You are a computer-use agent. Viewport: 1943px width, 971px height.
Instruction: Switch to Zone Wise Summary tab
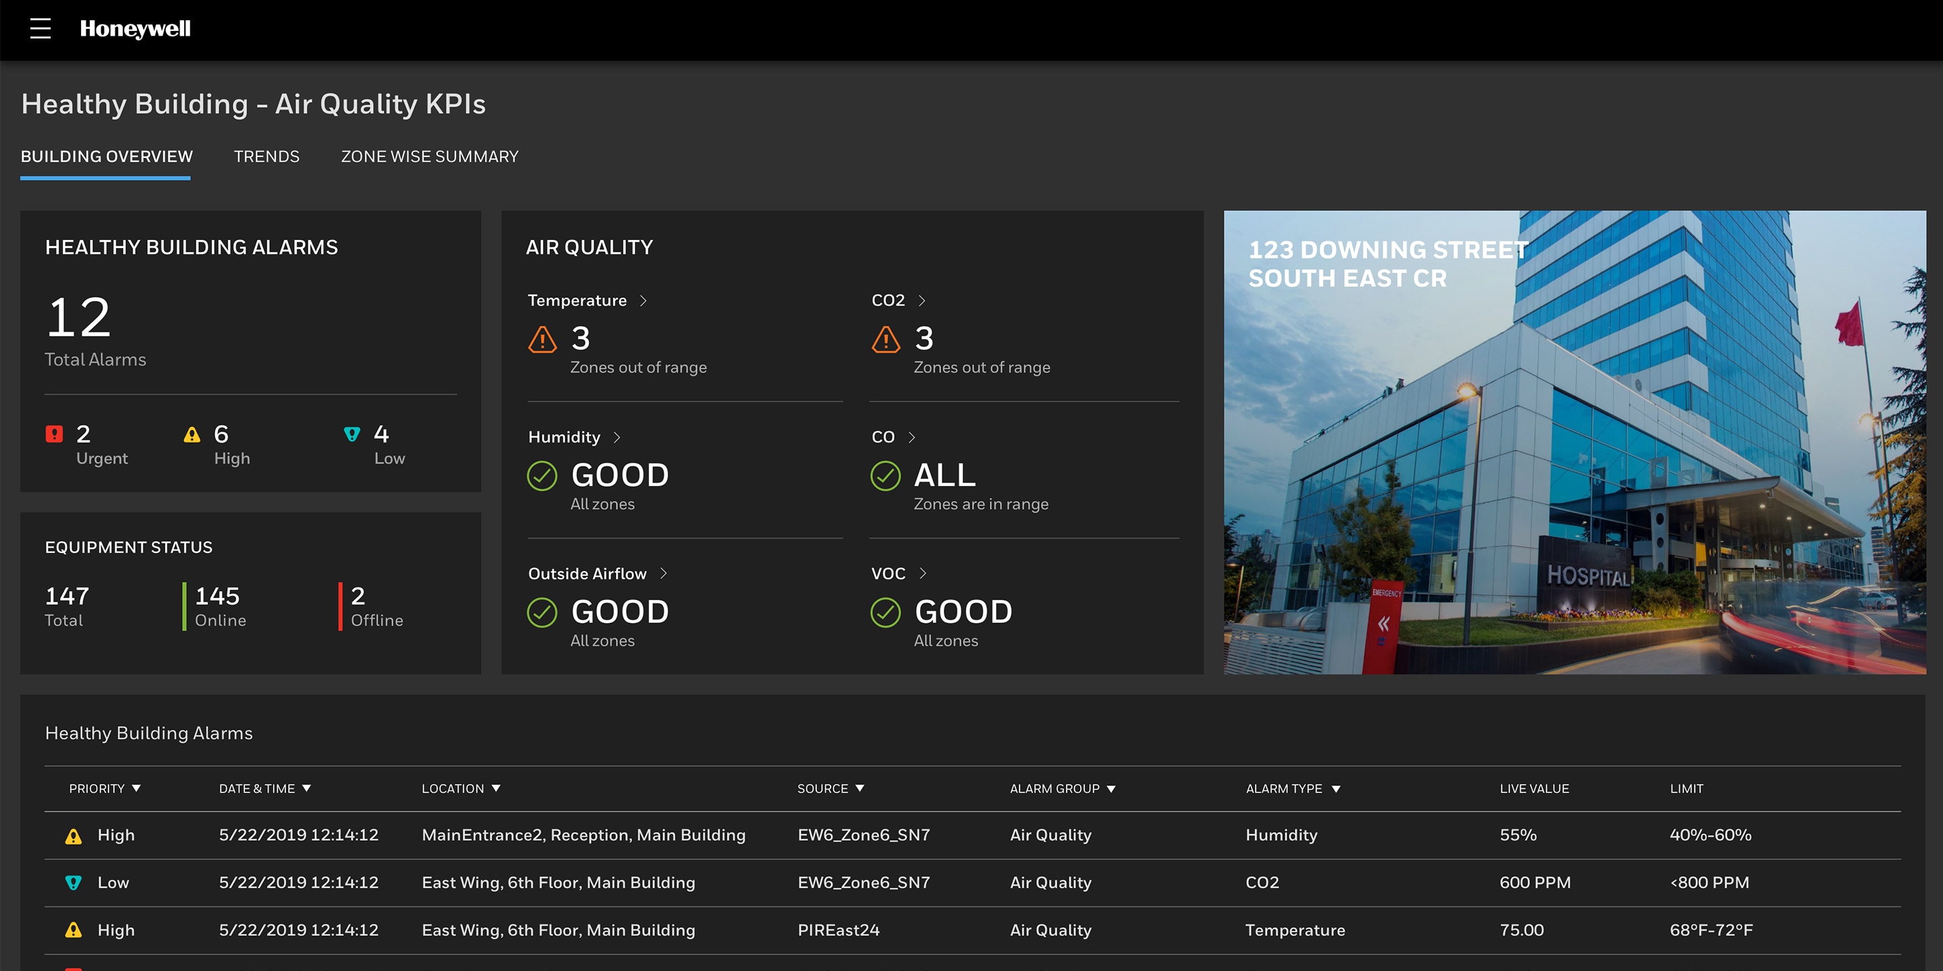pyautogui.click(x=429, y=156)
